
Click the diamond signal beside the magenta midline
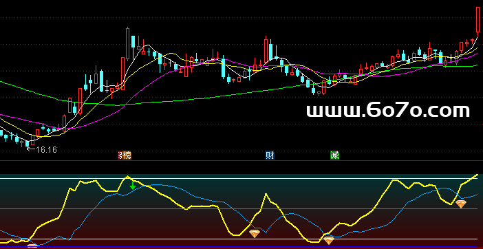point(461,204)
